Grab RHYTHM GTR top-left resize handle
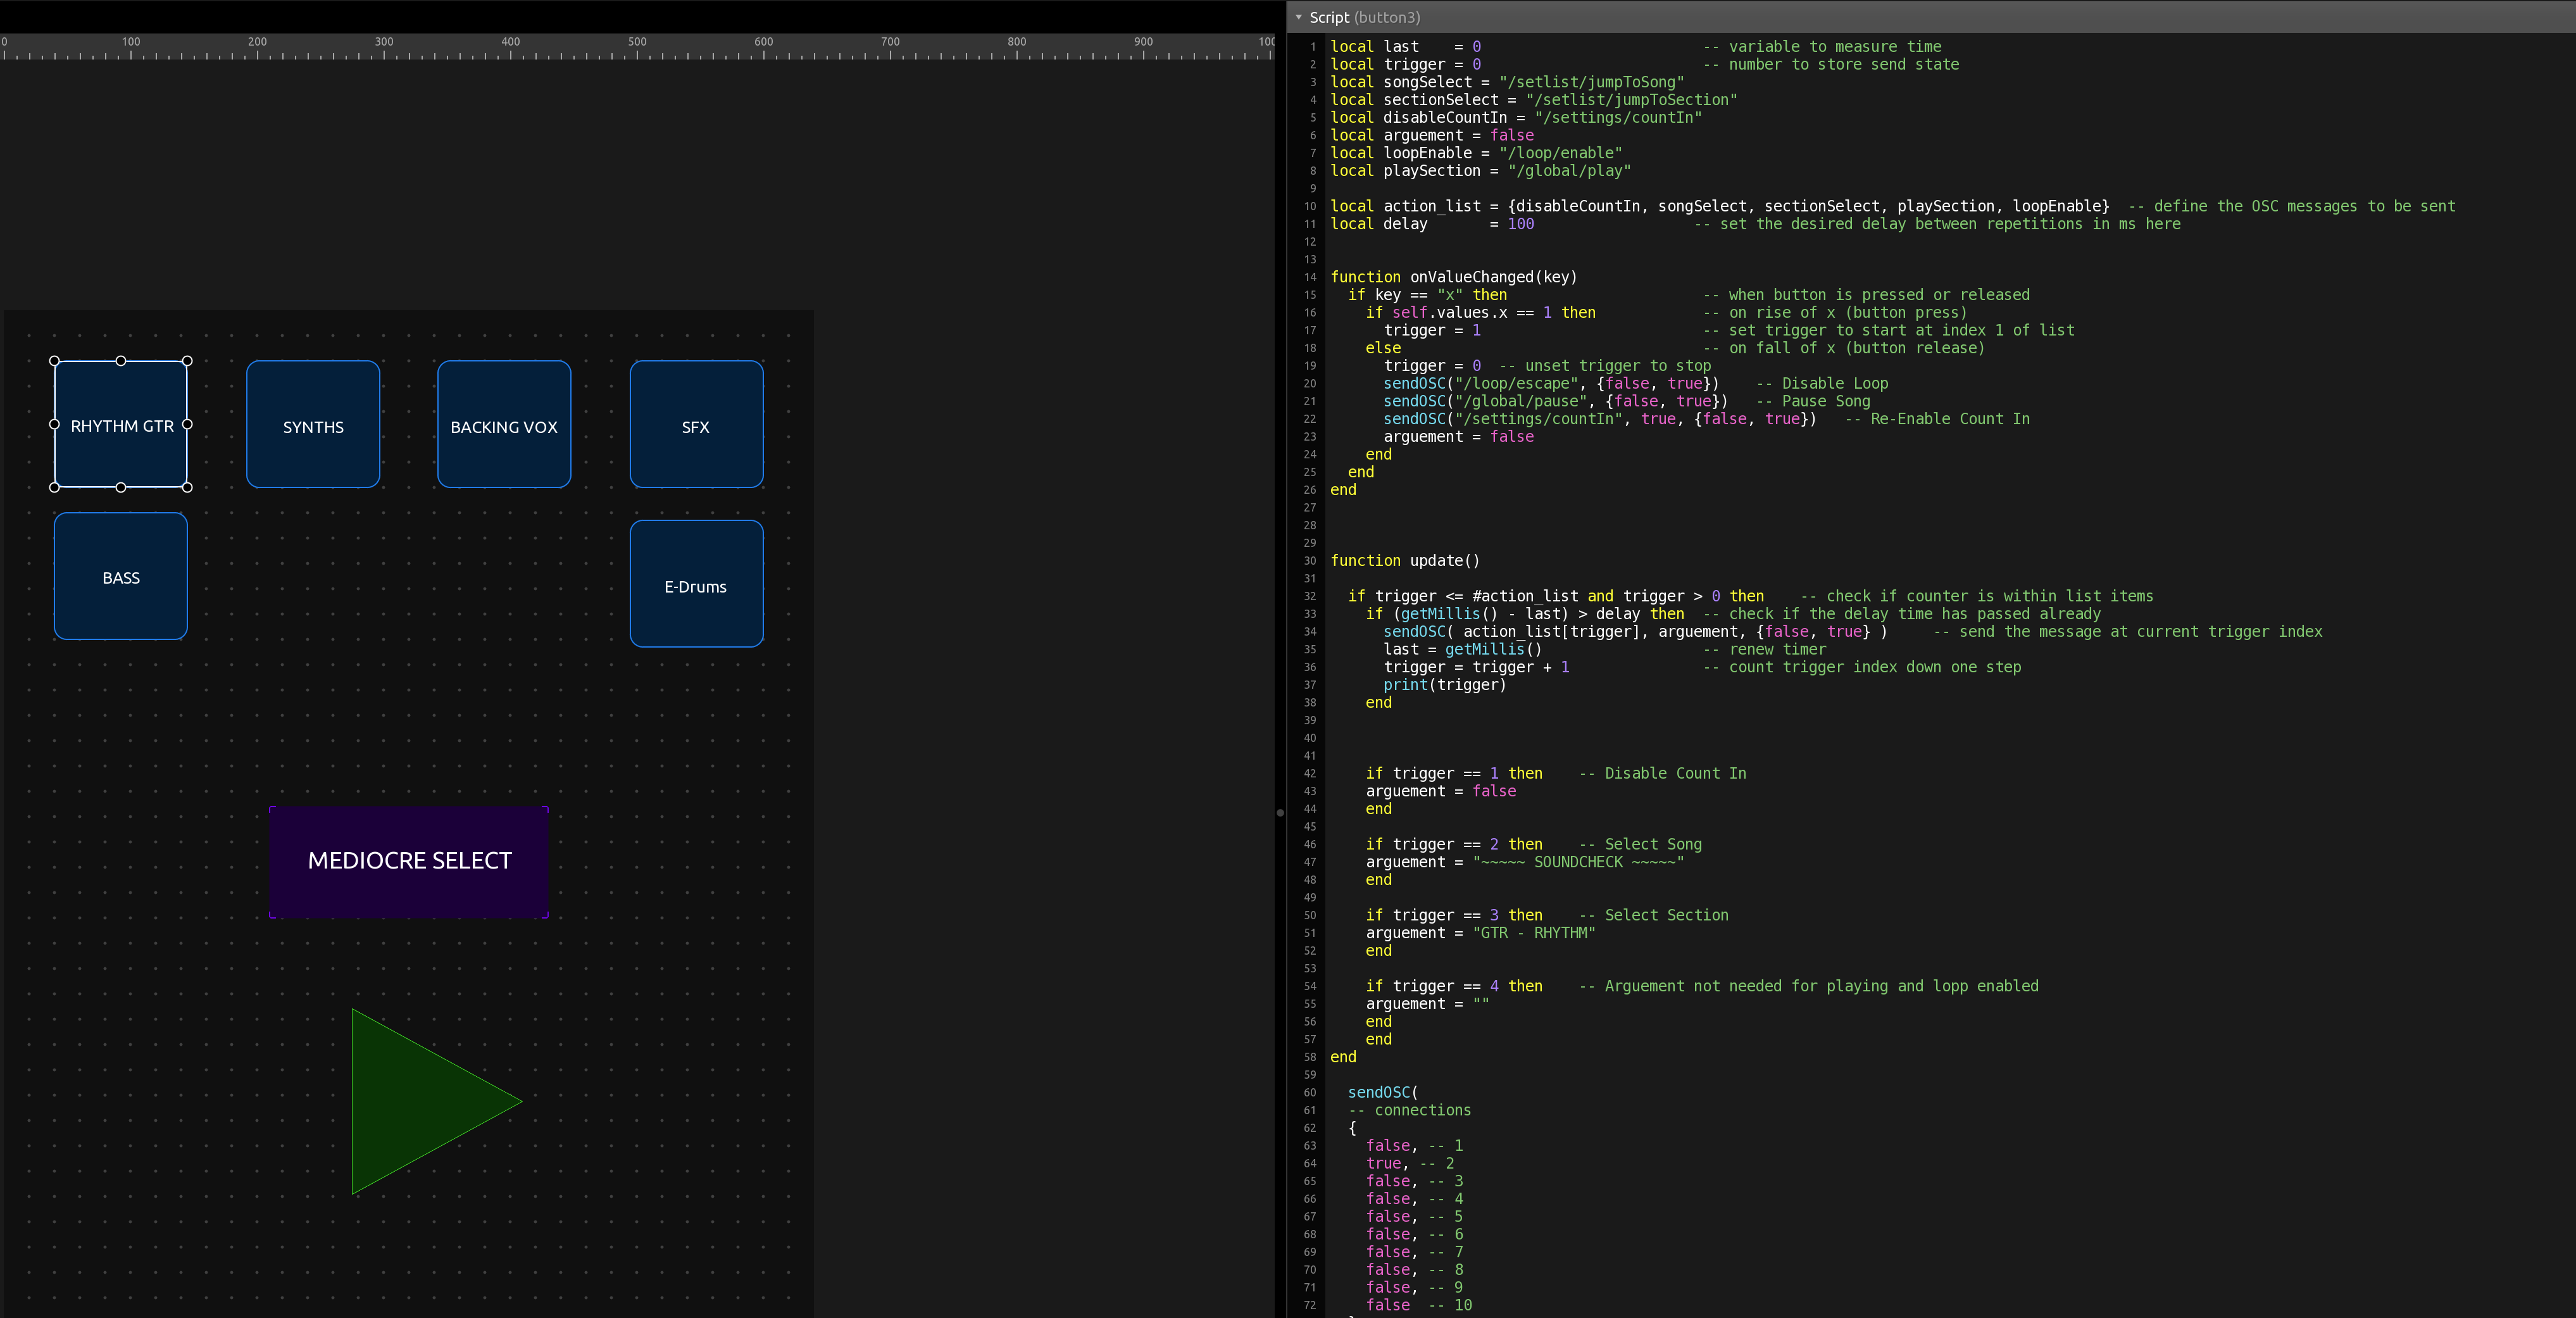 55,361
